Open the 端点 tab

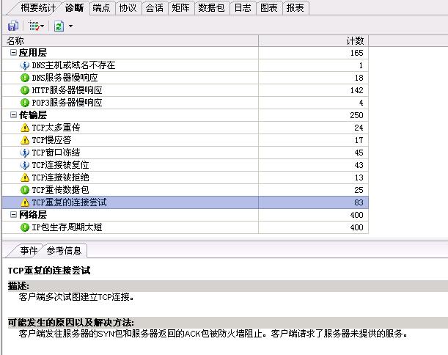(x=101, y=8)
